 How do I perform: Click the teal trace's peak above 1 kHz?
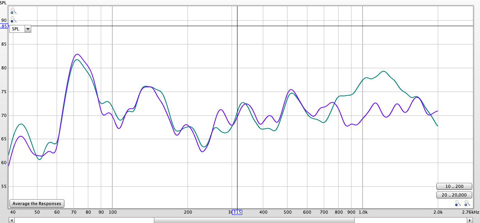click(383, 71)
